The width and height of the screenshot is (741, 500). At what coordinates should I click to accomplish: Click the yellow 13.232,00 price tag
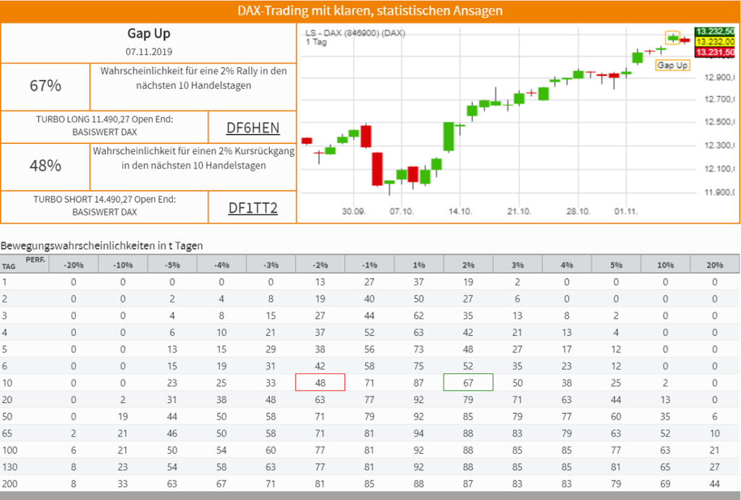[714, 41]
